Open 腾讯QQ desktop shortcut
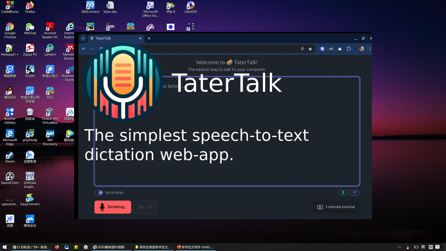Screen dimensions: 446x251 click(x=10, y=93)
